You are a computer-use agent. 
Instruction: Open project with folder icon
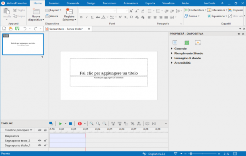pos(11,29)
